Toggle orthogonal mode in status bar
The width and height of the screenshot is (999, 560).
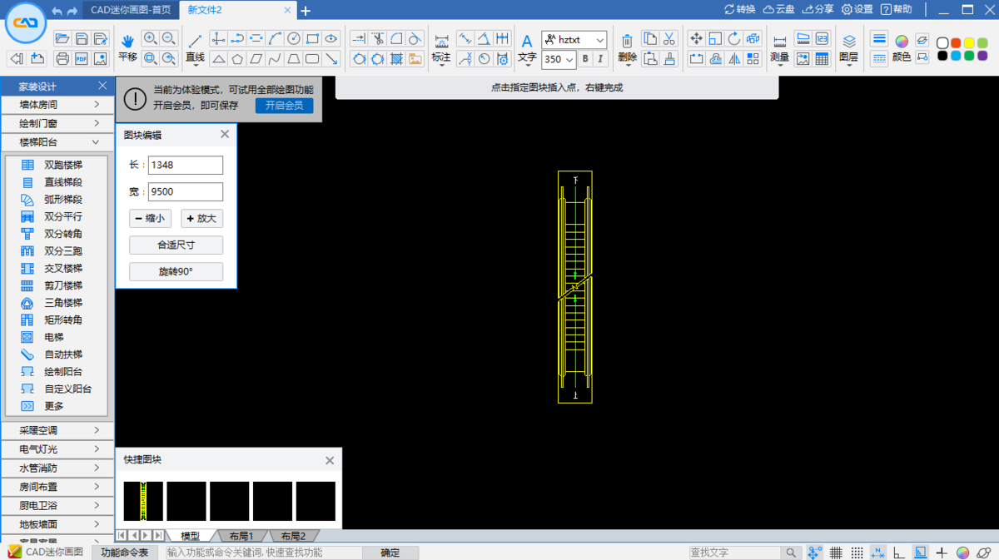(899, 553)
